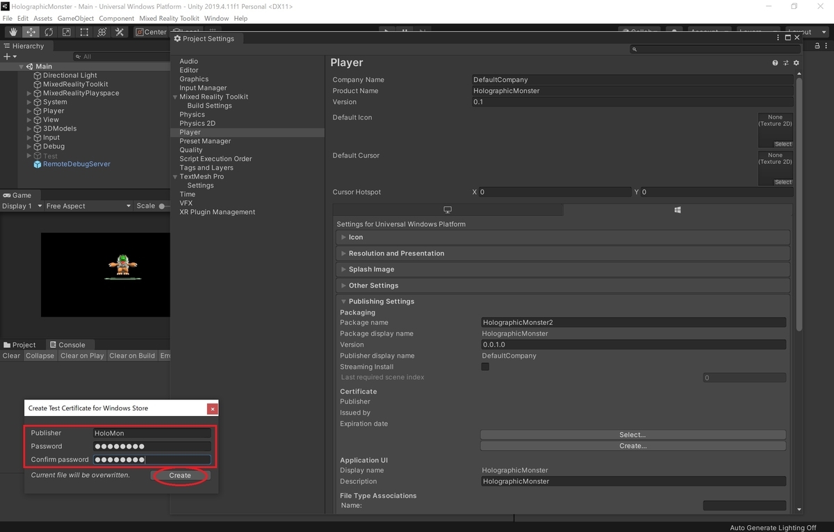Click the Project Settings search box
The image size is (834, 532).
click(716, 49)
